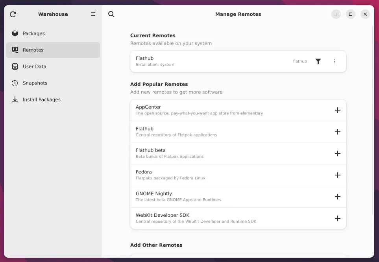Add the Flathub beta remote
The image size is (379, 262).
[337, 153]
